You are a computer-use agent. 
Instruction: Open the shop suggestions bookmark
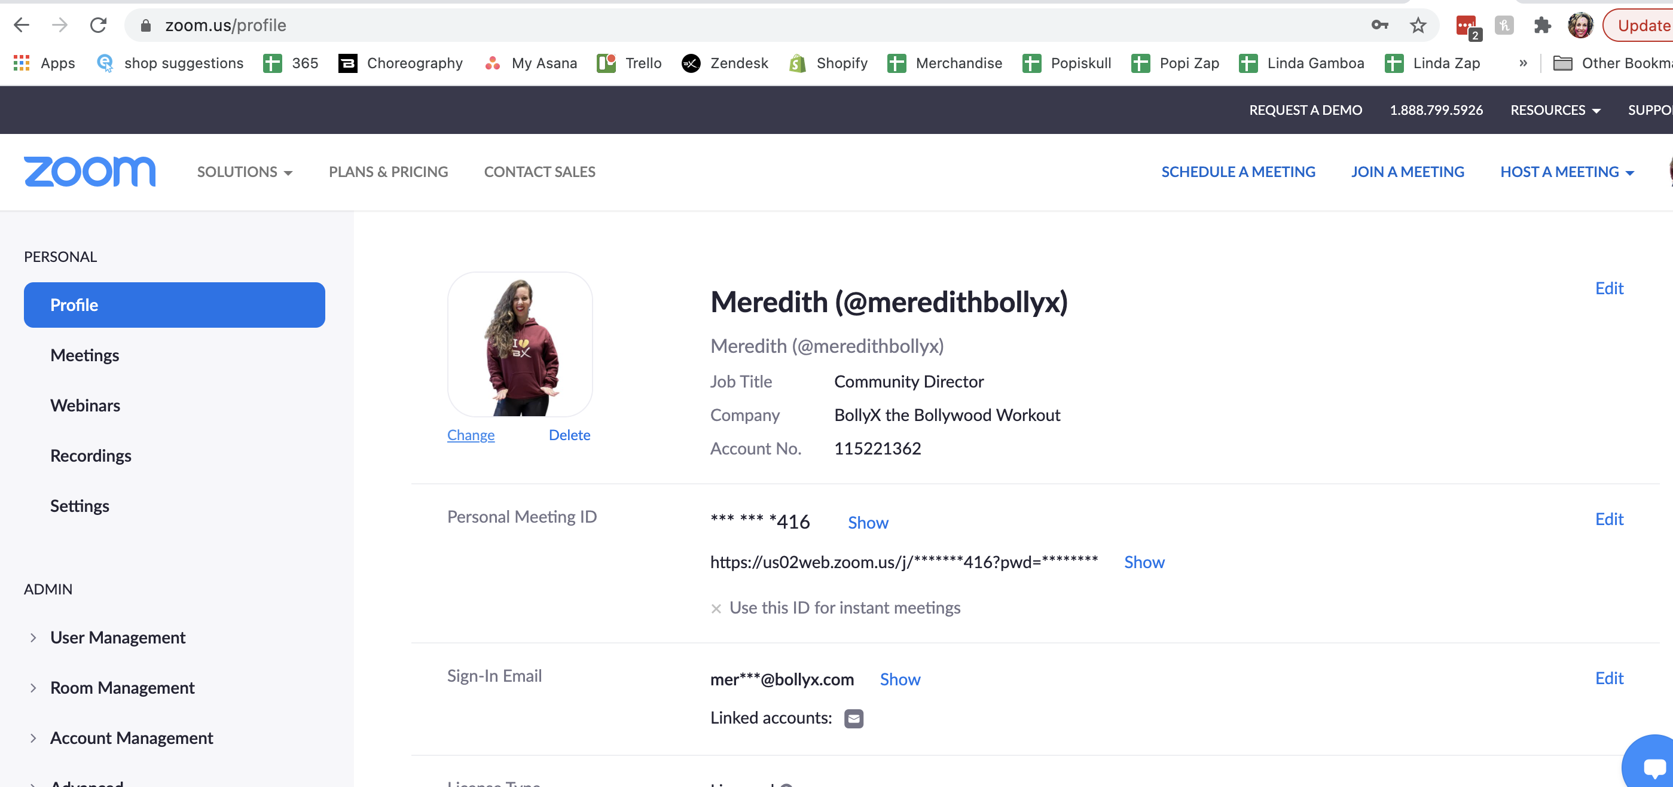tap(170, 63)
